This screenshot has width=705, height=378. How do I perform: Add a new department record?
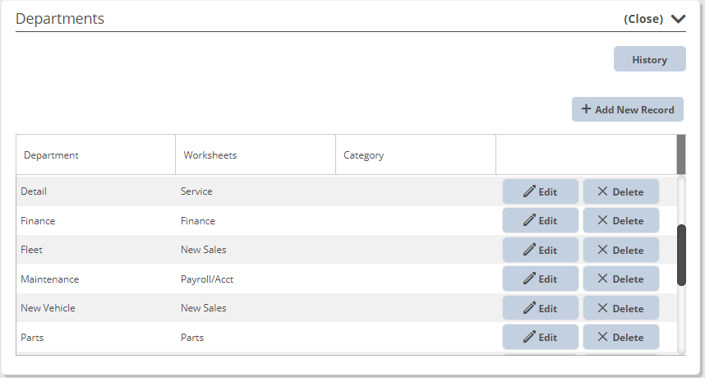(628, 109)
